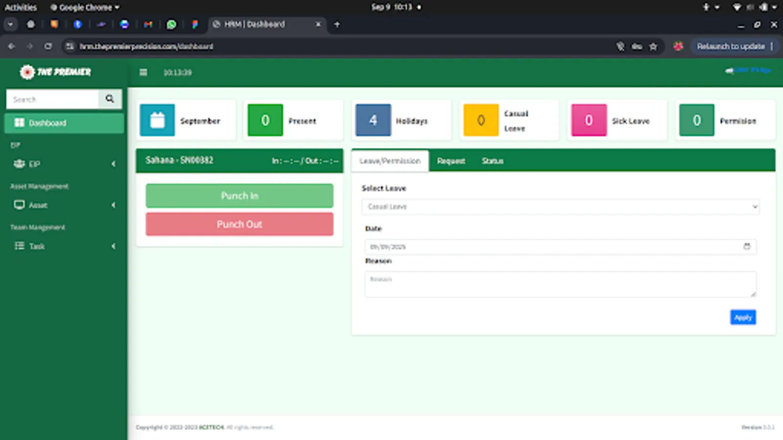Screen dimensions: 783x440
Task: Close the HRM Dashboard tab
Action: pyautogui.click(x=318, y=24)
